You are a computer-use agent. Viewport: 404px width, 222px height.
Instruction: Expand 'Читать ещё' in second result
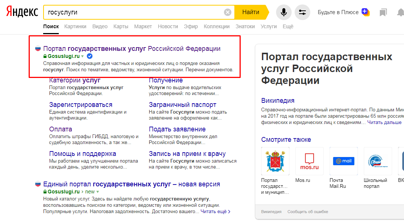[215, 212]
